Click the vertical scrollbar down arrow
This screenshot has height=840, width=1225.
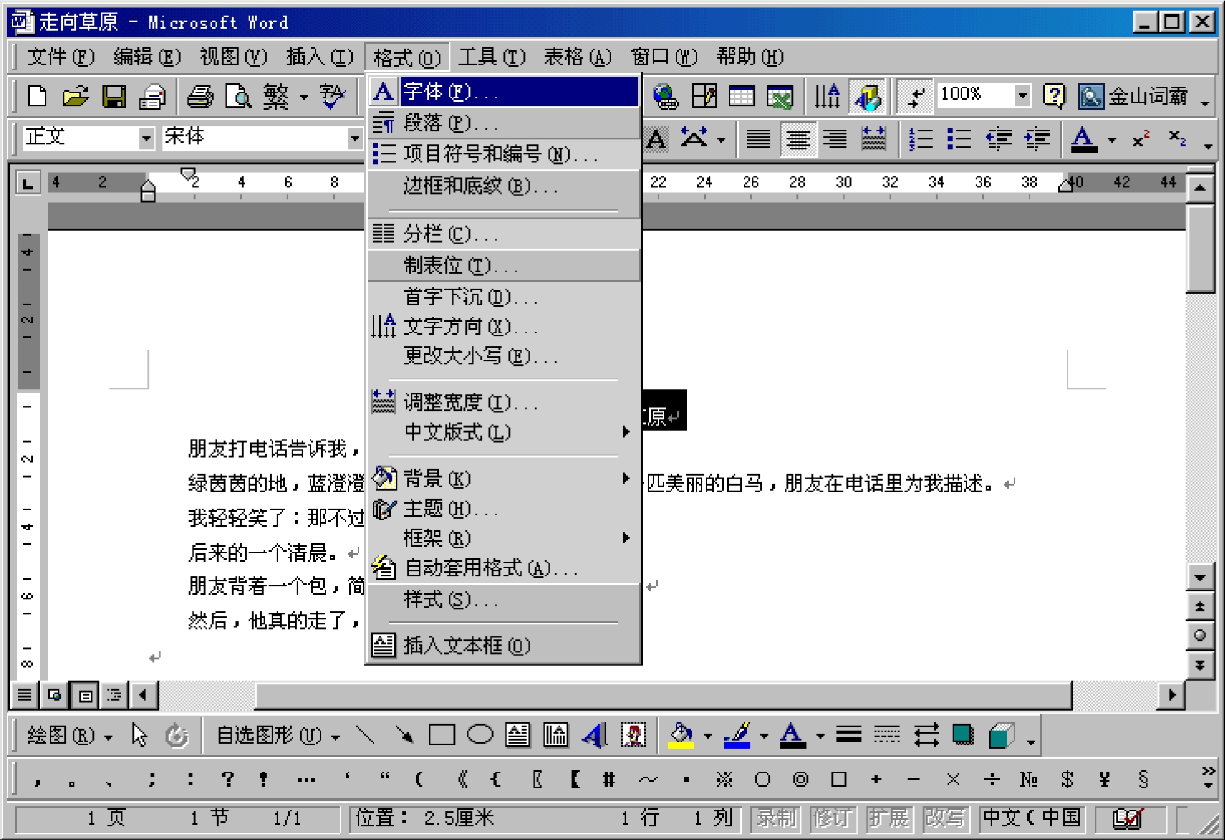click(x=1199, y=577)
